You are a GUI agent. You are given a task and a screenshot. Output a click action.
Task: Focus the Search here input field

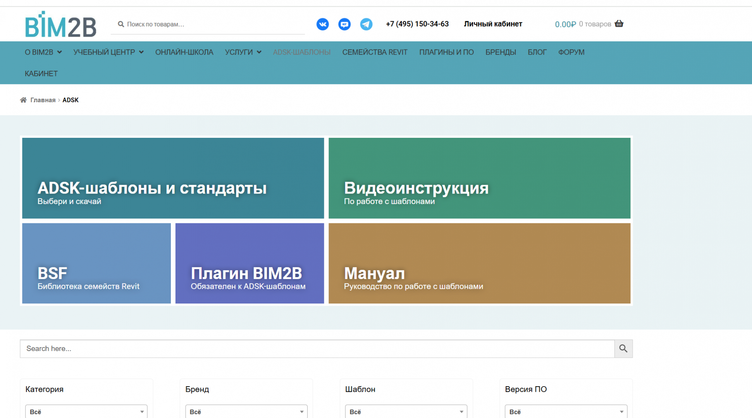(x=317, y=349)
